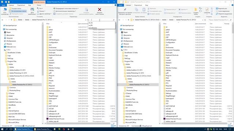This screenshot has width=234, height=131.
Task: Click Переименовать in right window ribbon
Action: coord(185,13)
